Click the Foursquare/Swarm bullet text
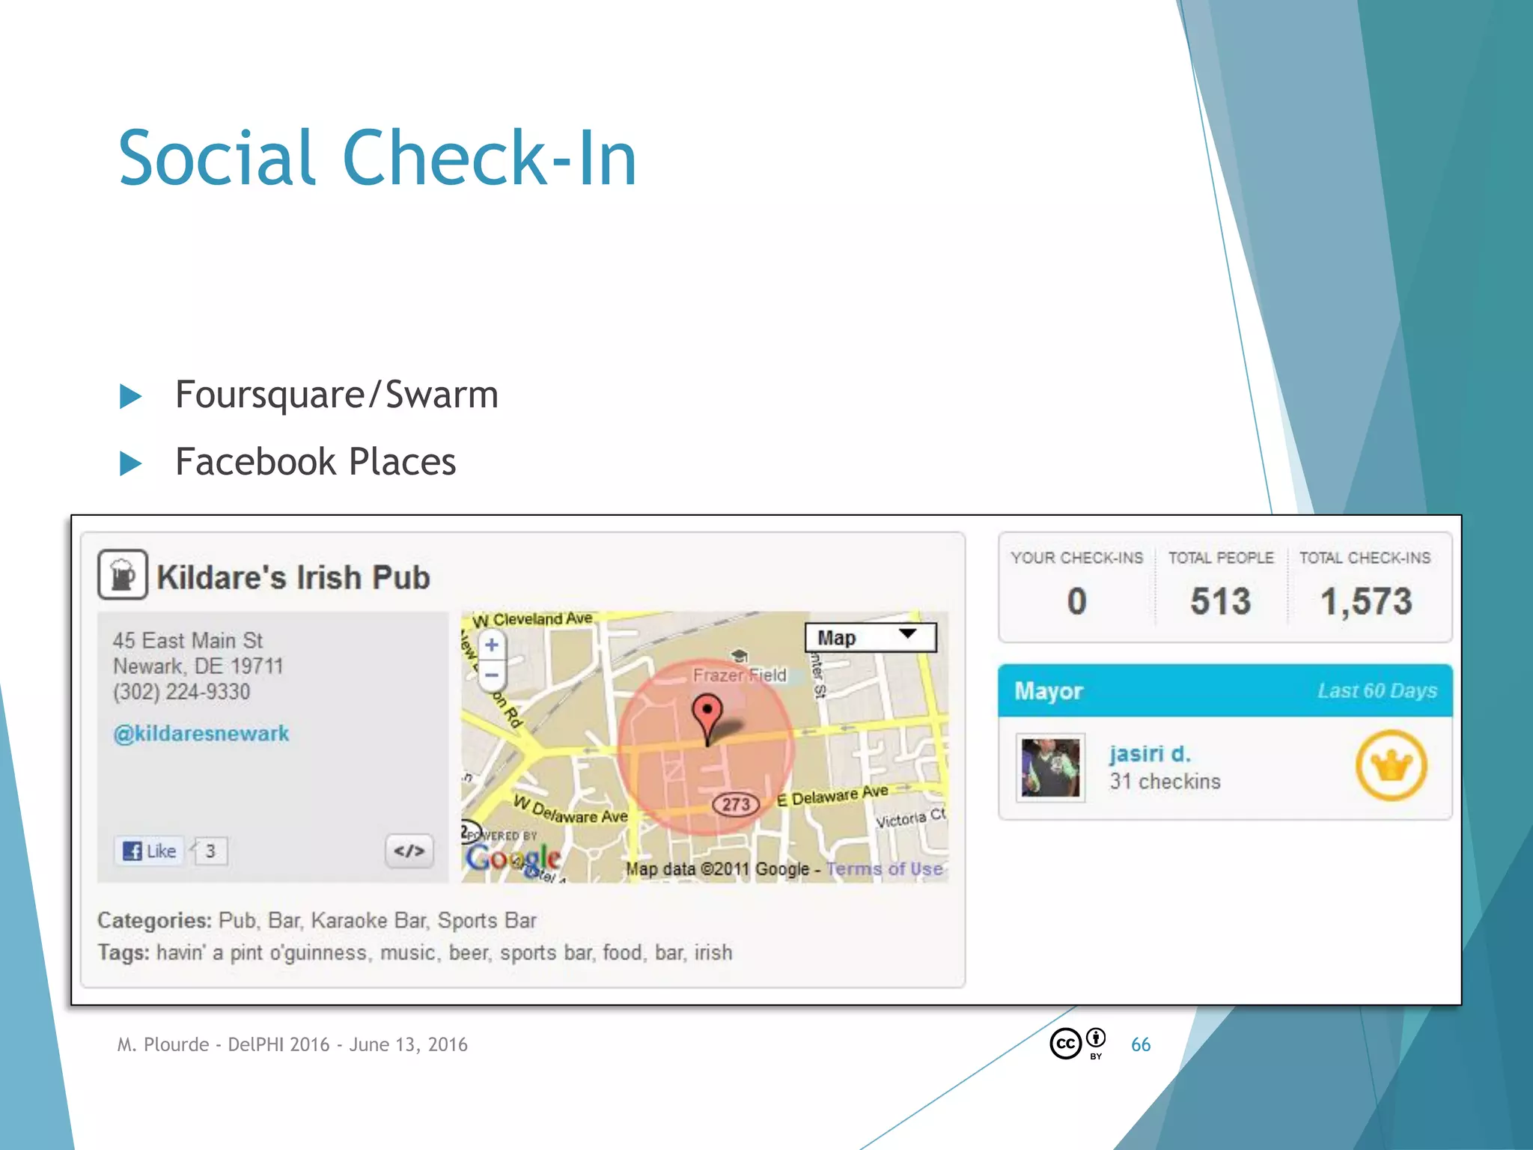The width and height of the screenshot is (1533, 1150). pyautogui.click(x=337, y=395)
